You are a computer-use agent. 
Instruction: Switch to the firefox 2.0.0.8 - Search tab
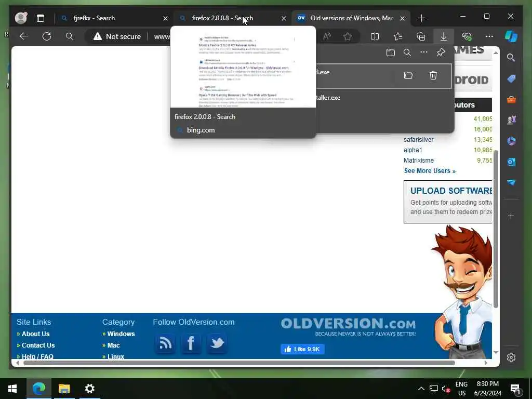[x=232, y=18]
